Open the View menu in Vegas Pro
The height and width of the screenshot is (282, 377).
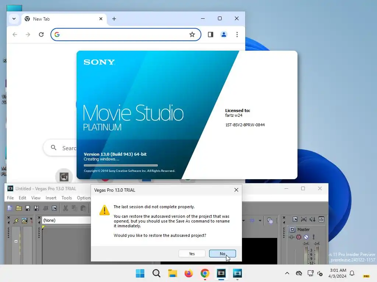tap(36, 198)
